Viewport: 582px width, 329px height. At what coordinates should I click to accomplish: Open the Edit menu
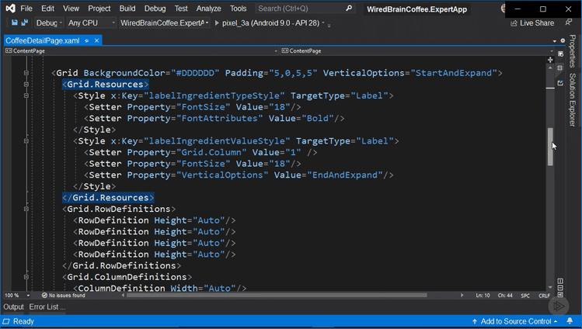coord(47,9)
